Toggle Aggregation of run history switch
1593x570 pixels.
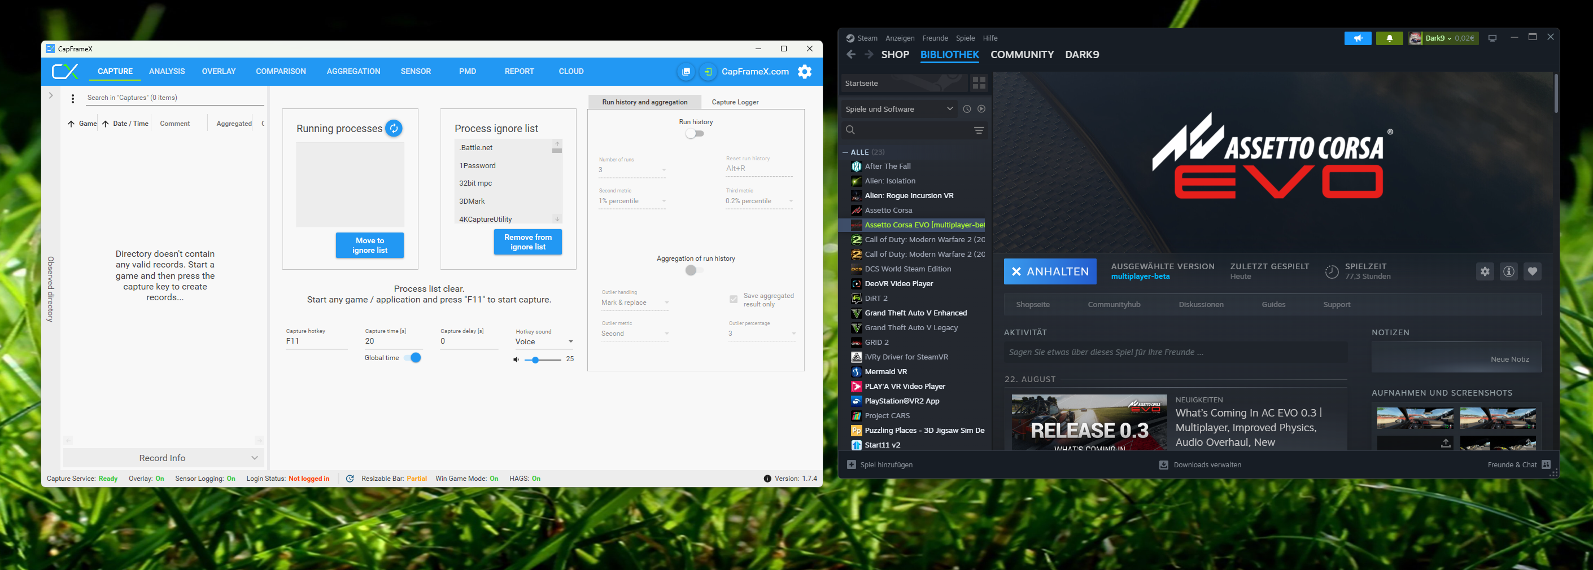tap(695, 270)
